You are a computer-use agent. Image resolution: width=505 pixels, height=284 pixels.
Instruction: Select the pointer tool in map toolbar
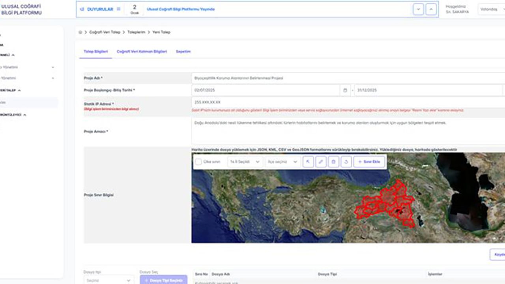click(x=308, y=162)
